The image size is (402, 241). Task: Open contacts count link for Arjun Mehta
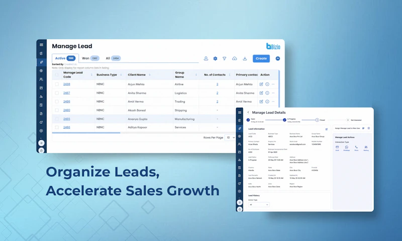pos(217,84)
